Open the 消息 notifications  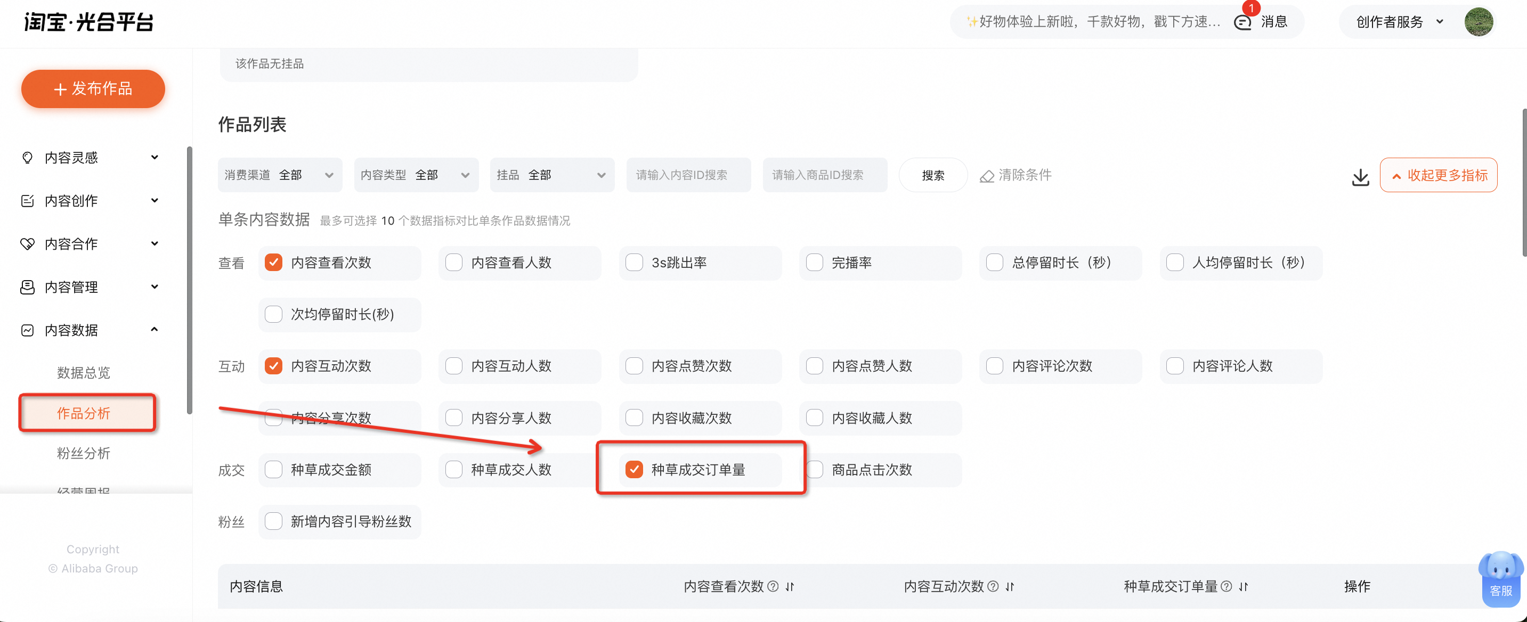click(1274, 22)
